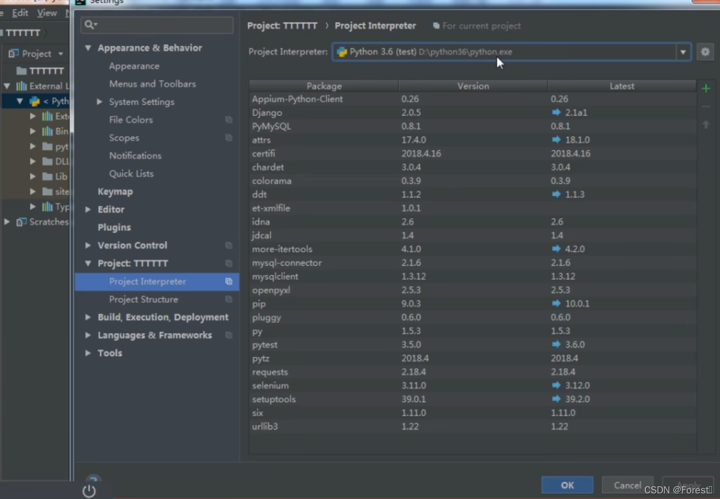Click the green plus install package icon
Image resolution: width=720 pixels, height=499 pixels.
[706, 88]
